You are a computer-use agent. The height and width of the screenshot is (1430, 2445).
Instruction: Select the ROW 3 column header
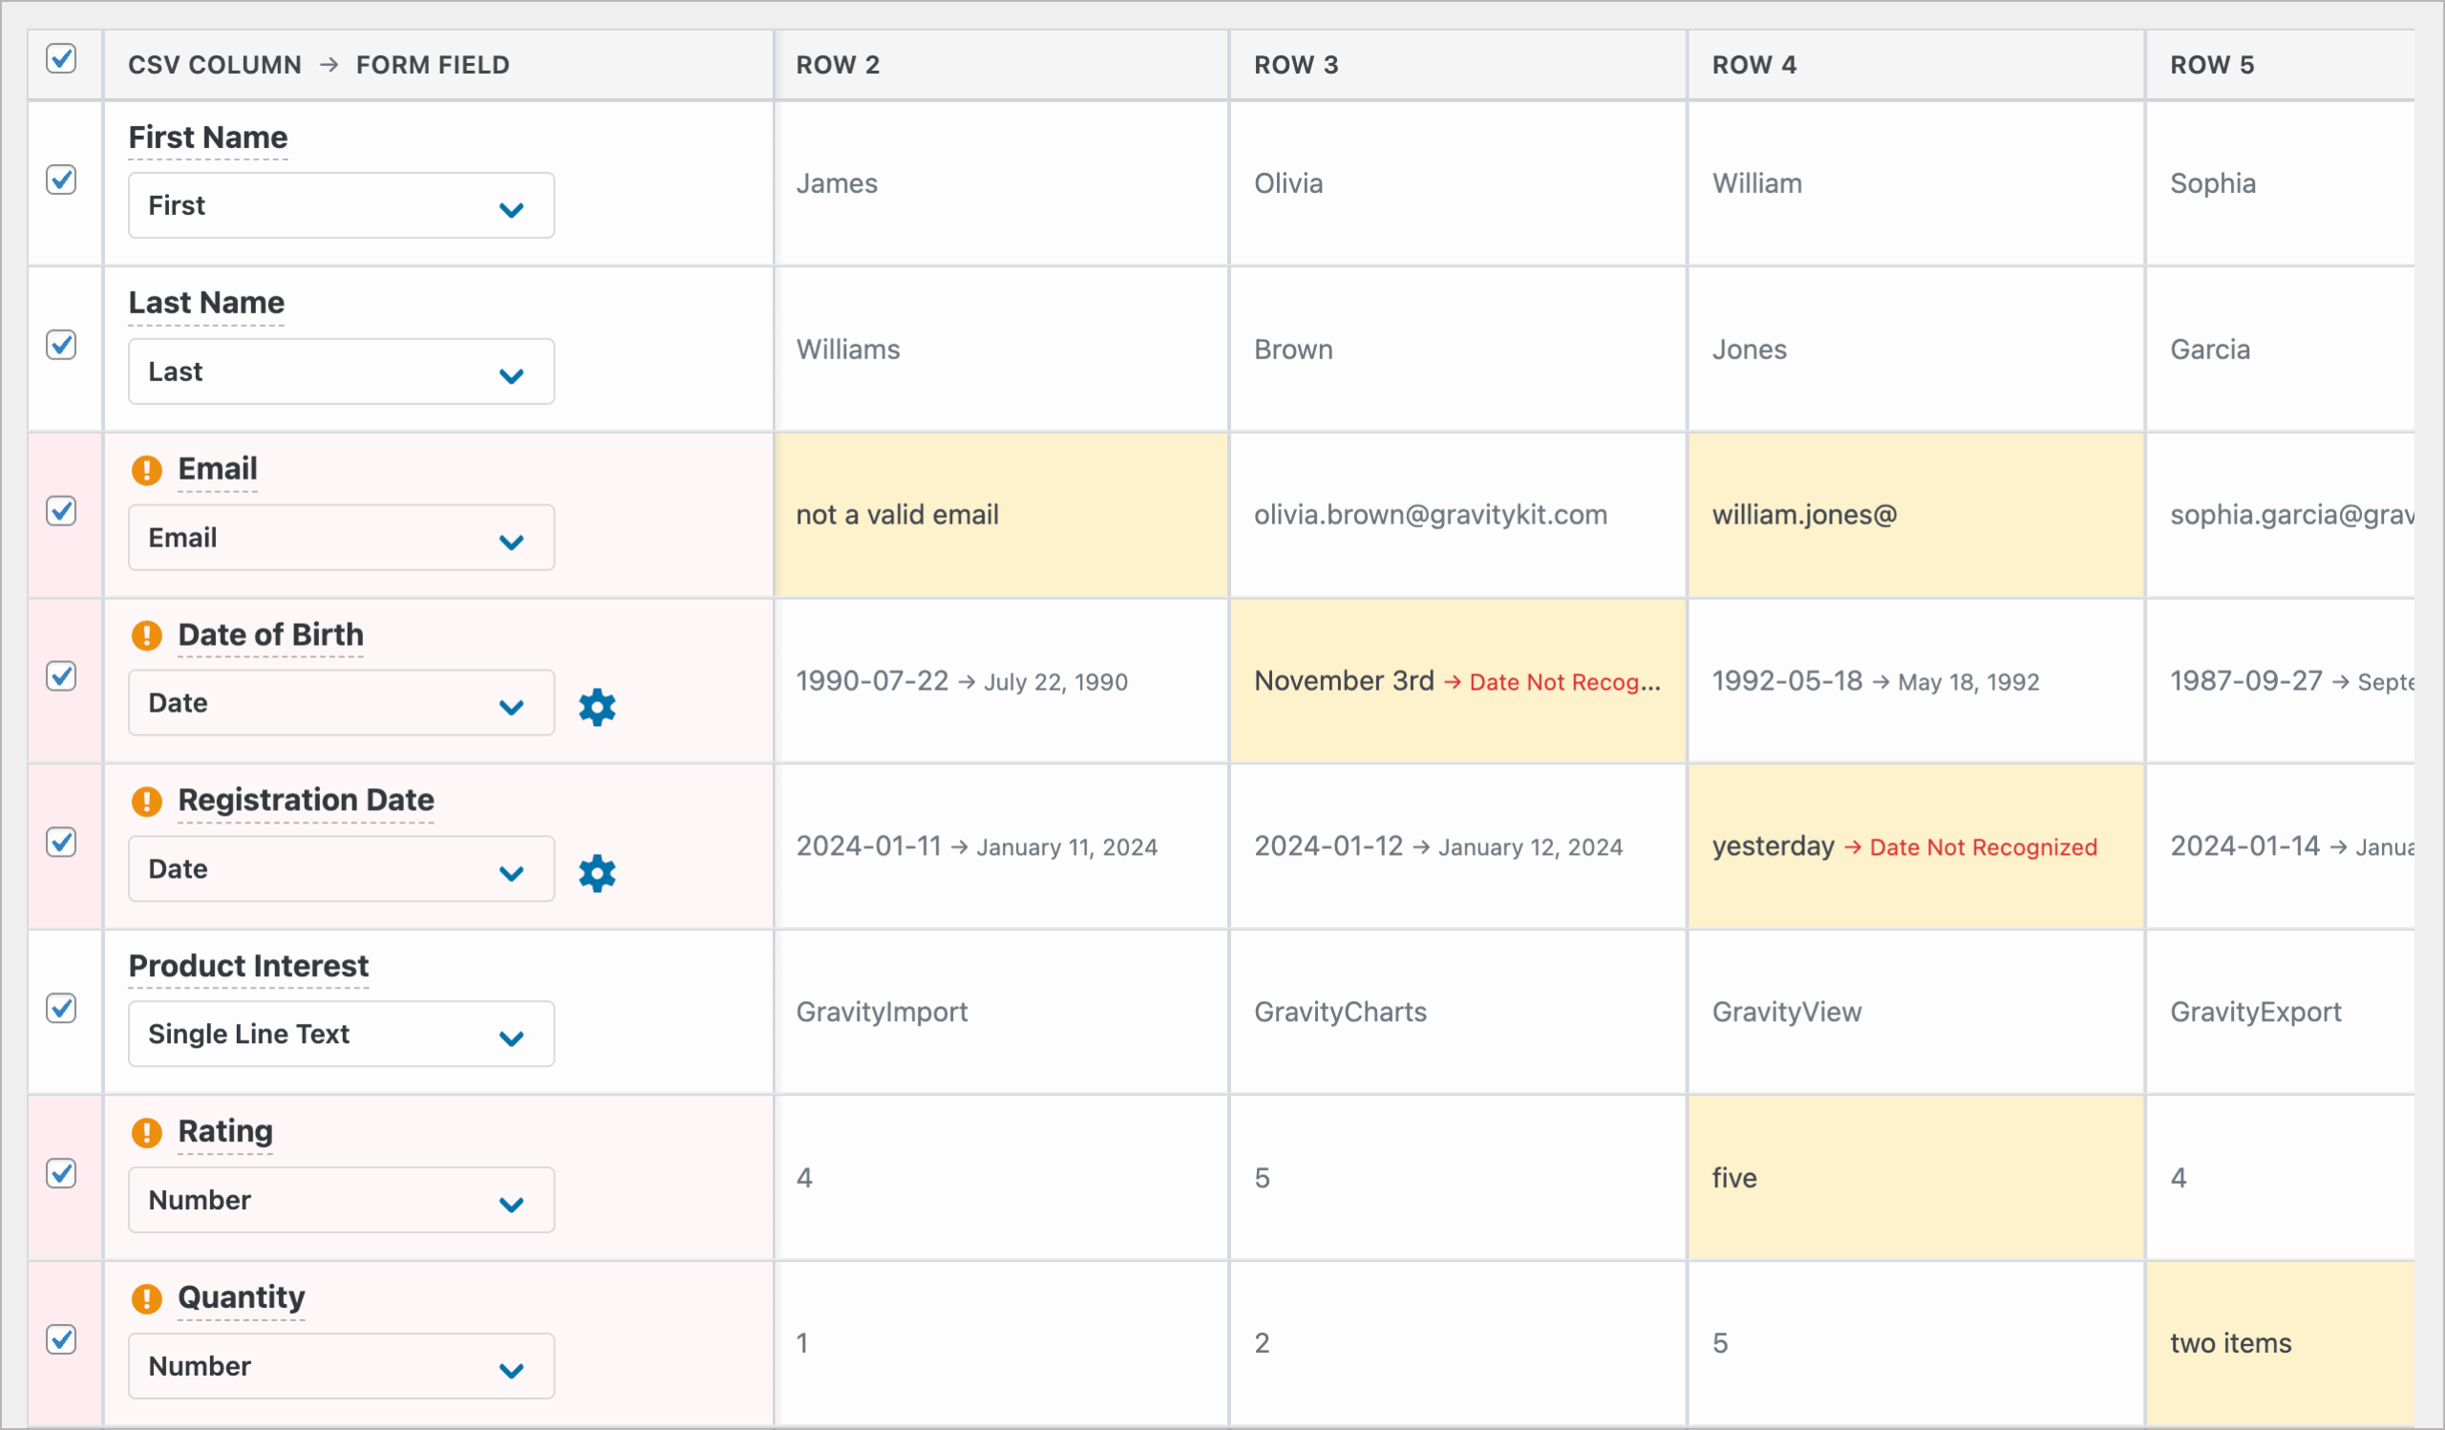[x=1296, y=64]
